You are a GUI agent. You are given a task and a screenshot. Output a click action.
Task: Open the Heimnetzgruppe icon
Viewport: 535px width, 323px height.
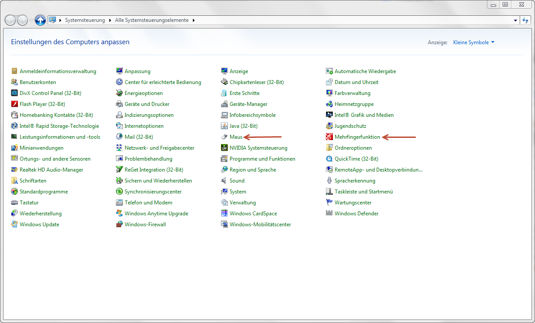[x=329, y=104]
